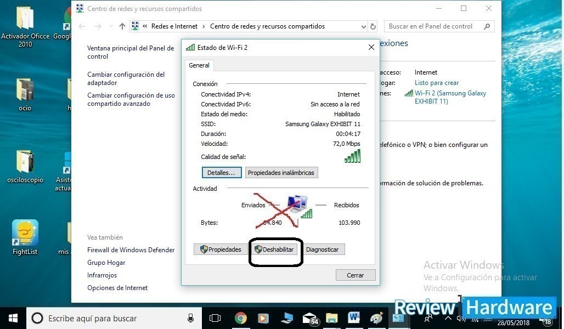
Task: Click the search magnifier icon
Action: pyautogui.click(x=487, y=26)
